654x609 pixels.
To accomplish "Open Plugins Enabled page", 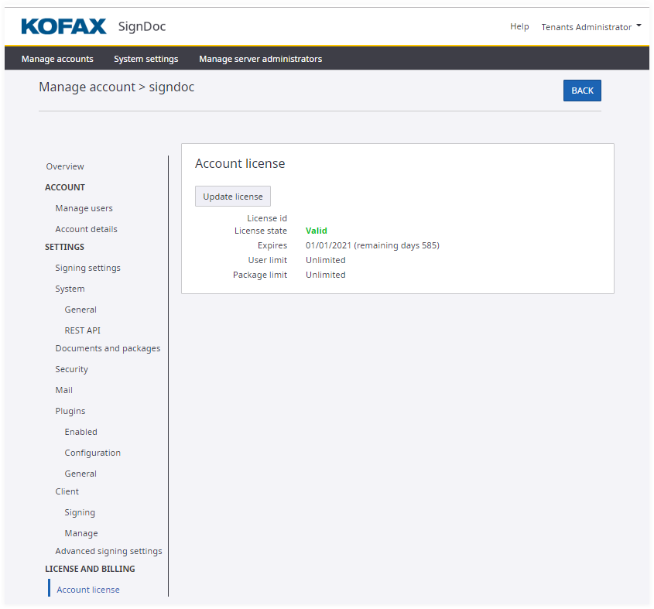I will click(80, 432).
